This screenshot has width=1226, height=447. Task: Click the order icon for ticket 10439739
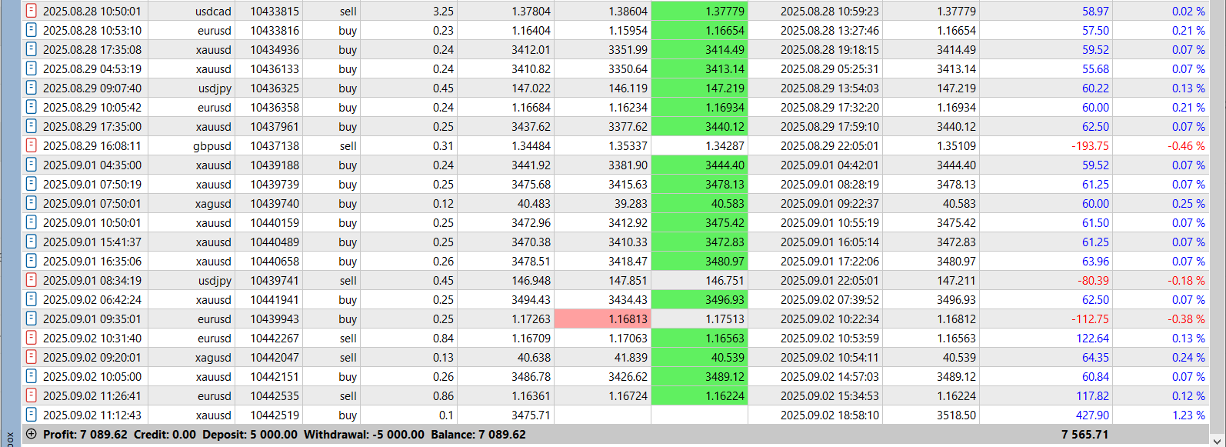click(32, 184)
